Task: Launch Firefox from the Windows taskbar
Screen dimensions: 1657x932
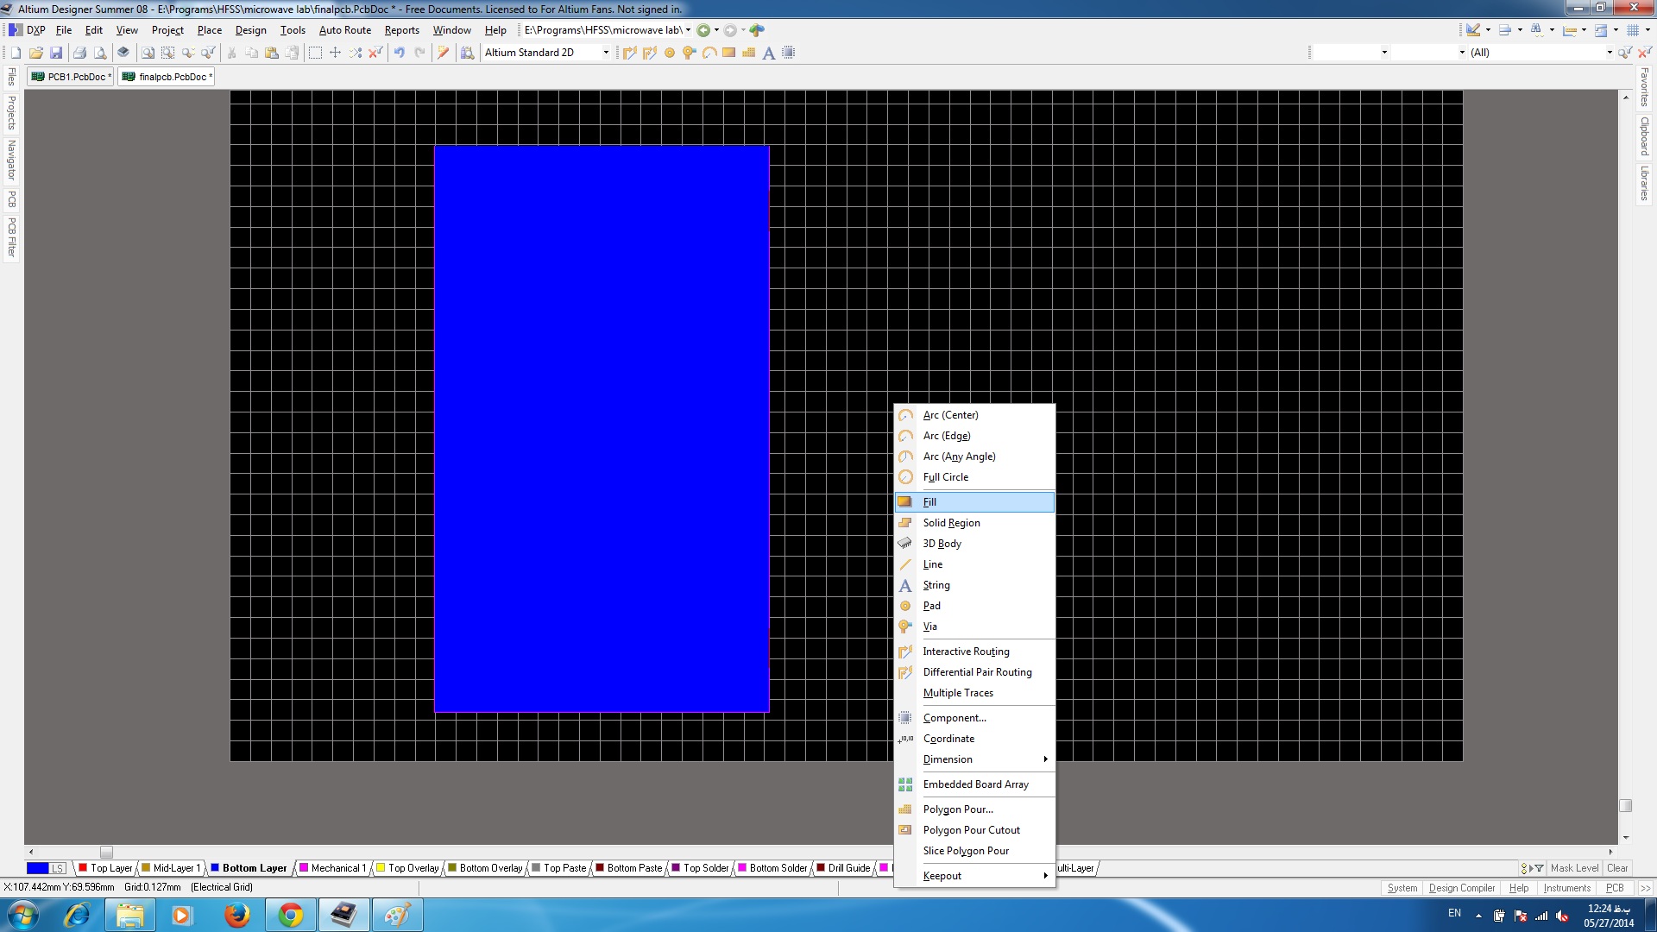Action: pyautogui.click(x=236, y=915)
